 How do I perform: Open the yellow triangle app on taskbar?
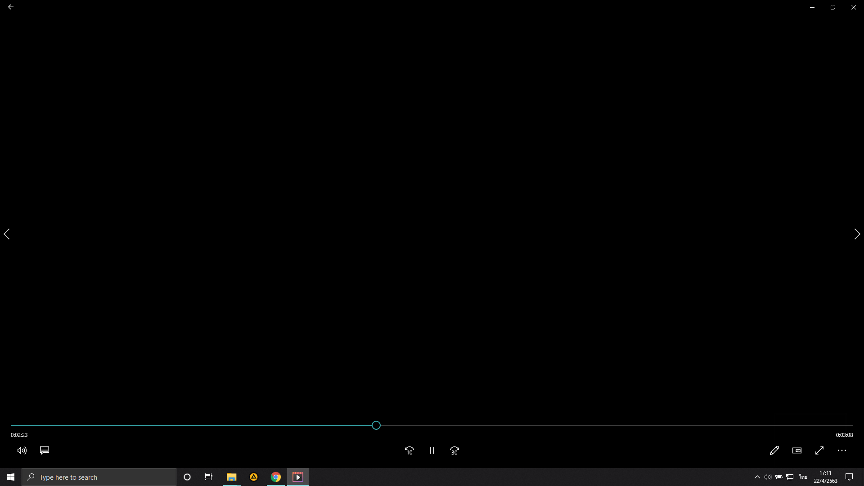click(254, 477)
